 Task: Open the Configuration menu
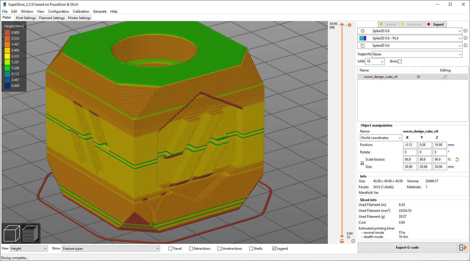(x=59, y=12)
